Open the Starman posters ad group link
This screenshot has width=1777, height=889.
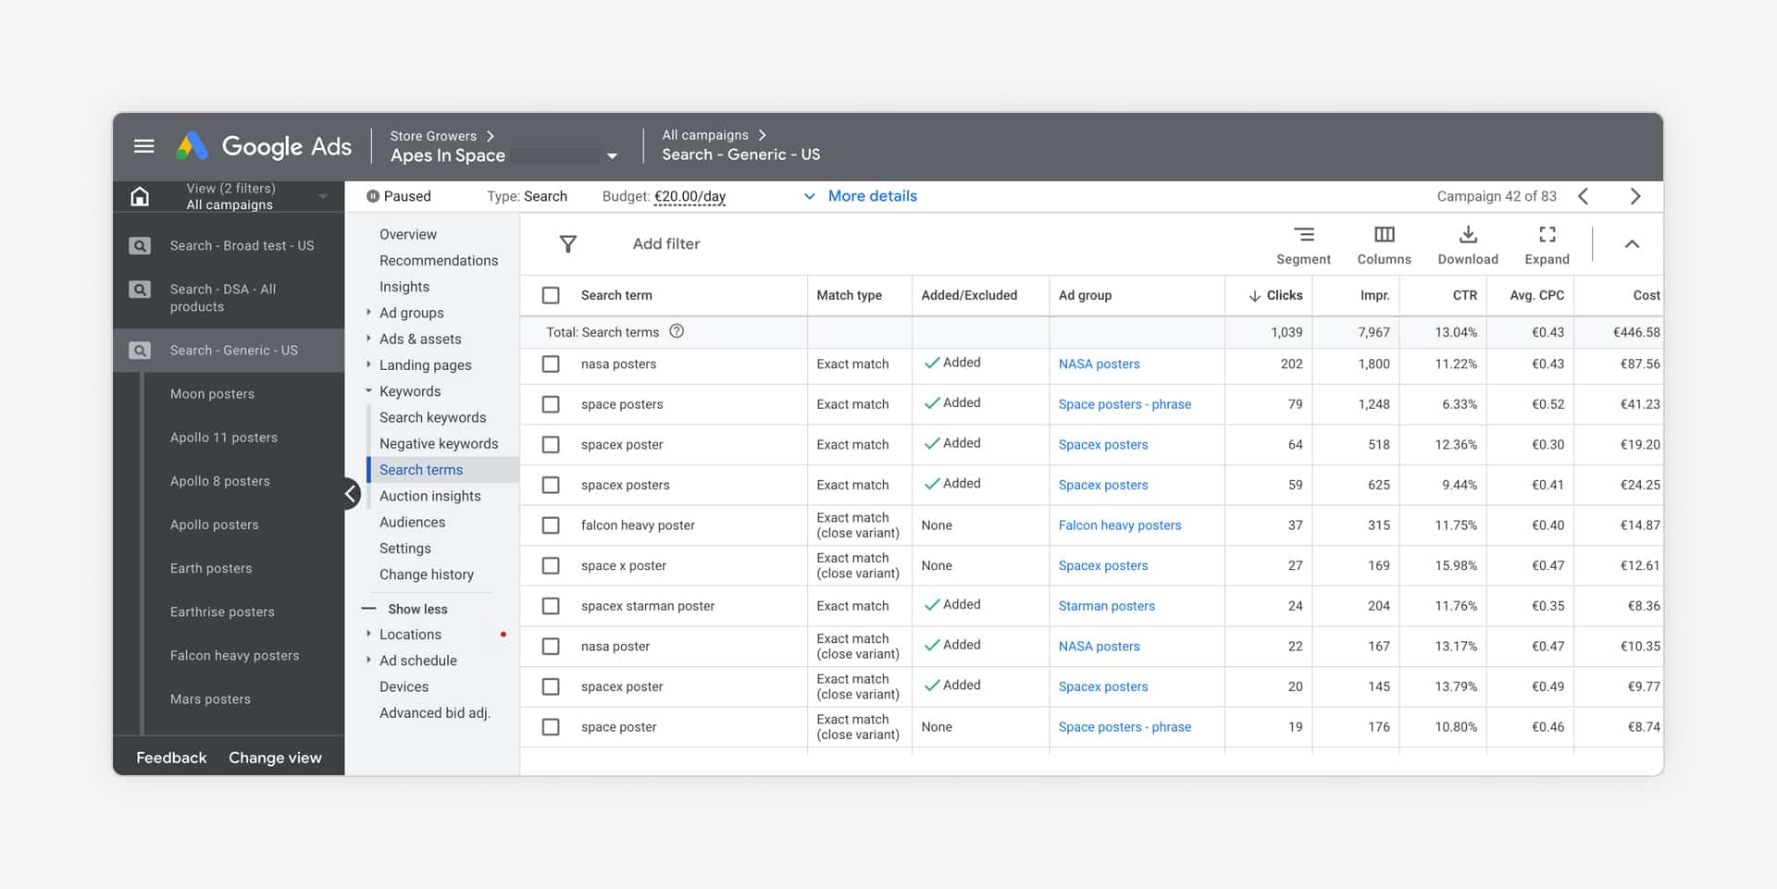pos(1107,606)
